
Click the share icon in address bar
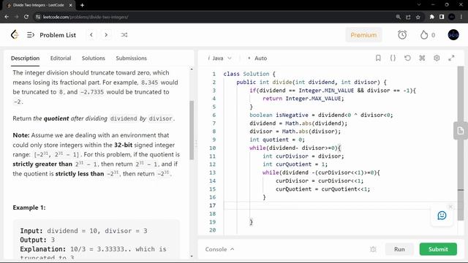(x=408, y=17)
